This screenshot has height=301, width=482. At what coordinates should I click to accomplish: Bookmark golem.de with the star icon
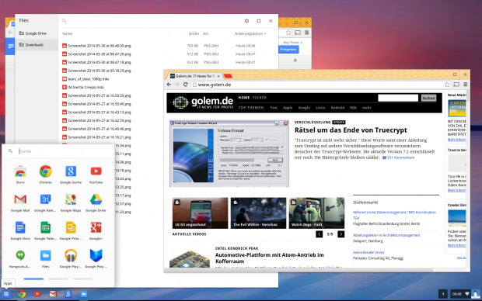(x=447, y=85)
